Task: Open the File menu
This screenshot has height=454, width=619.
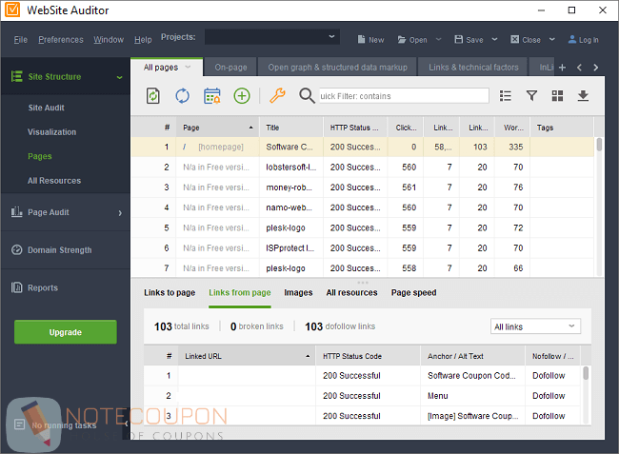Action: (x=21, y=40)
